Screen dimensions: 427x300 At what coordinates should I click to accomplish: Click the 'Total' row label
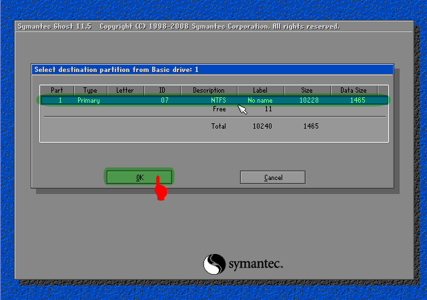pyautogui.click(x=219, y=126)
